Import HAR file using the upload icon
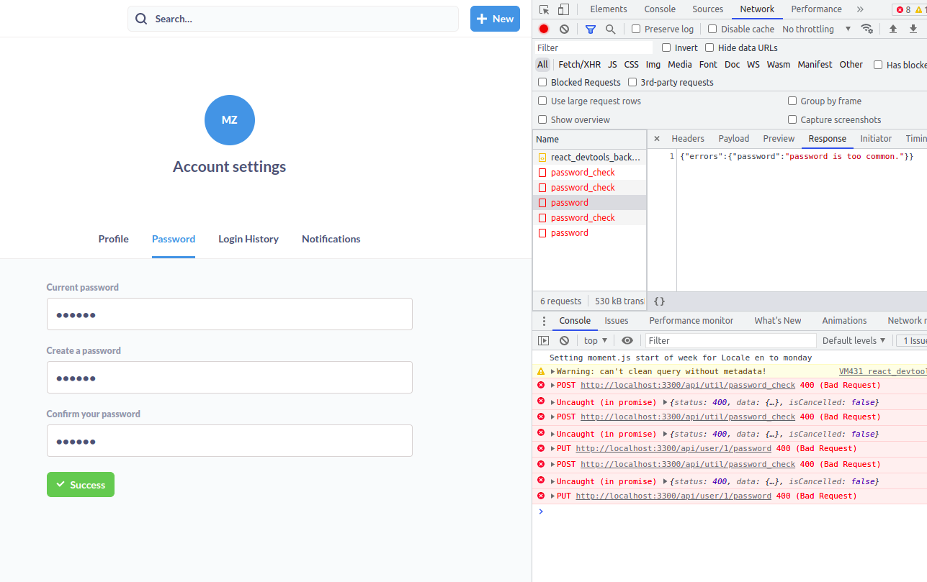Image resolution: width=927 pixels, height=582 pixels. coord(892,29)
